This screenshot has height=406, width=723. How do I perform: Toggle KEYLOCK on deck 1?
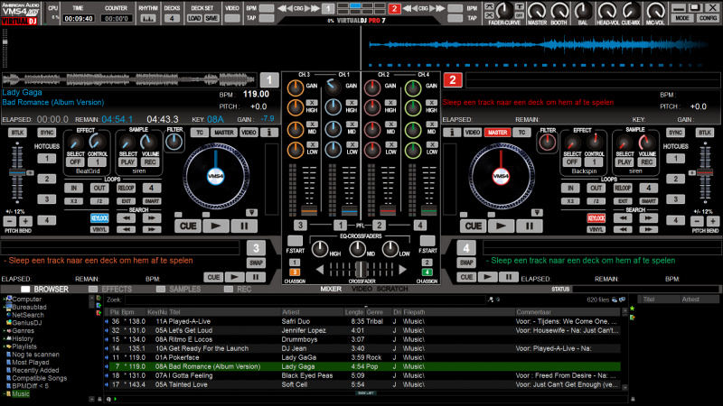pos(99,218)
